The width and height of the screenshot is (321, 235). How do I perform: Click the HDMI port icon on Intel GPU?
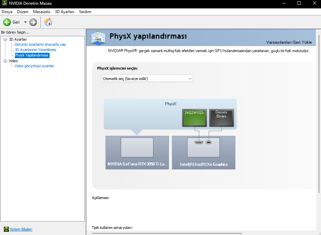(x=199, y=142)
